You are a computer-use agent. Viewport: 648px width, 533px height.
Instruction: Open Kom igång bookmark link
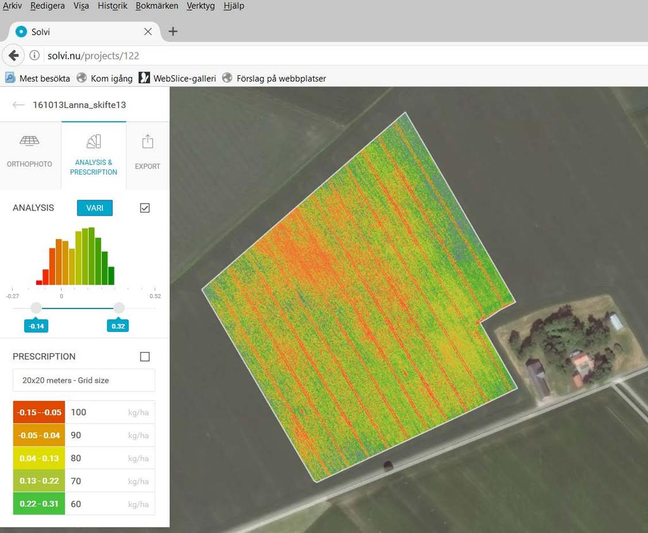point(111,78)
